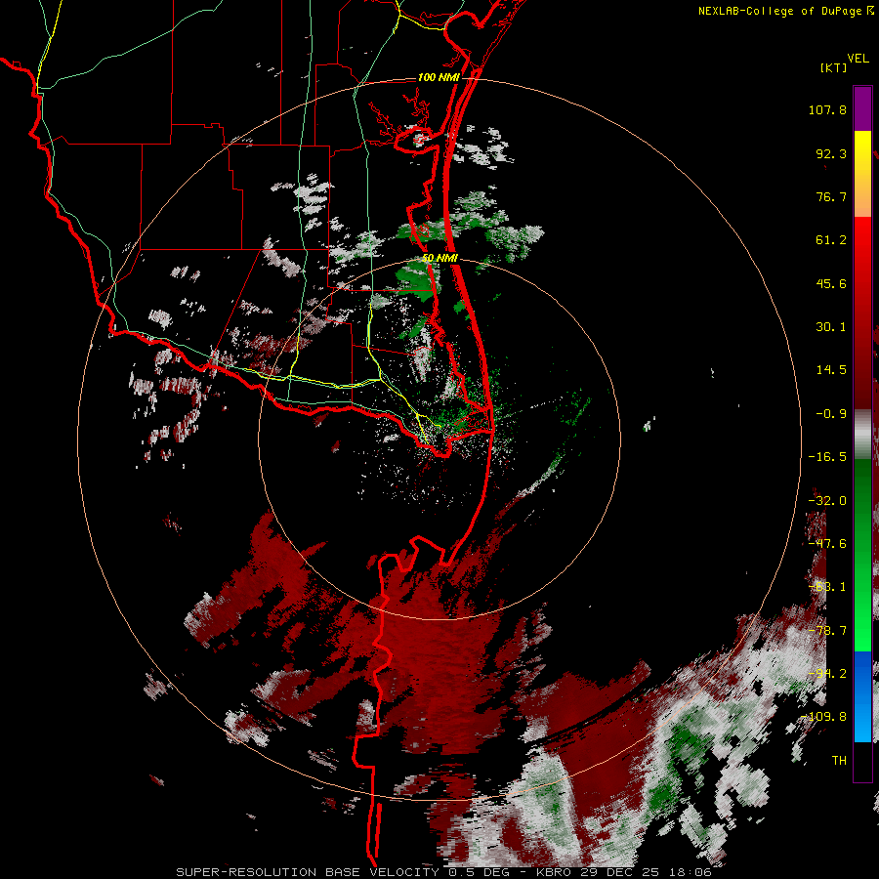Click the -0.9 legend value

click(x=831, y=414)
